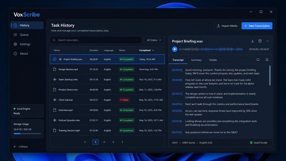The height and width of the screenshot is (161, 286).
Task: Click the Queue list icon
Action: [x=15, y=35]
